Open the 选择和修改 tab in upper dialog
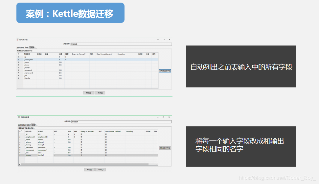The image size is (319, 184). tap(20, 47)
